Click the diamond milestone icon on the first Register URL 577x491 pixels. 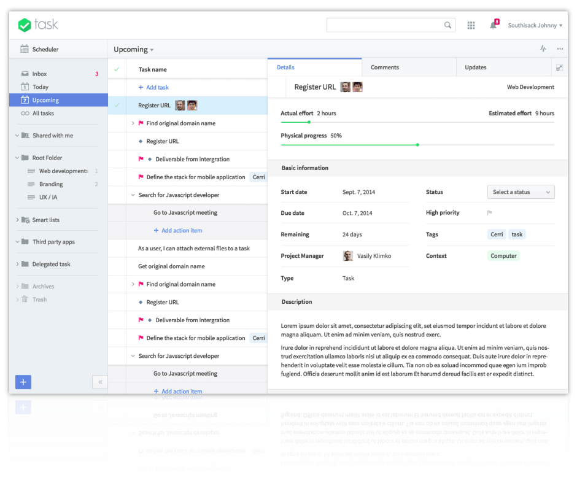tap(141, 141)
